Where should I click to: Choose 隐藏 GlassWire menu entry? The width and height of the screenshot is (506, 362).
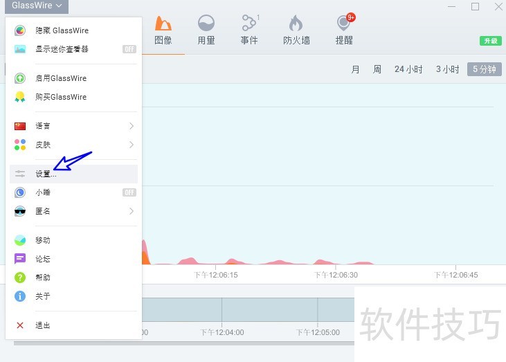[x=73, y=30]
